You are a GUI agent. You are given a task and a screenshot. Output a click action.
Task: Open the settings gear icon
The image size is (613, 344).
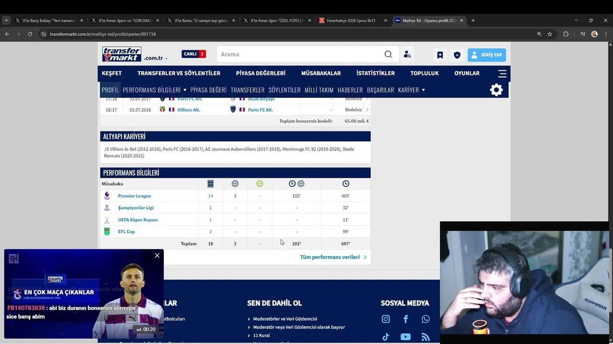click(497, 90)
